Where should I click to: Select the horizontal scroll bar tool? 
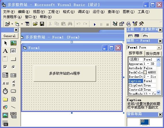(5, 83)
